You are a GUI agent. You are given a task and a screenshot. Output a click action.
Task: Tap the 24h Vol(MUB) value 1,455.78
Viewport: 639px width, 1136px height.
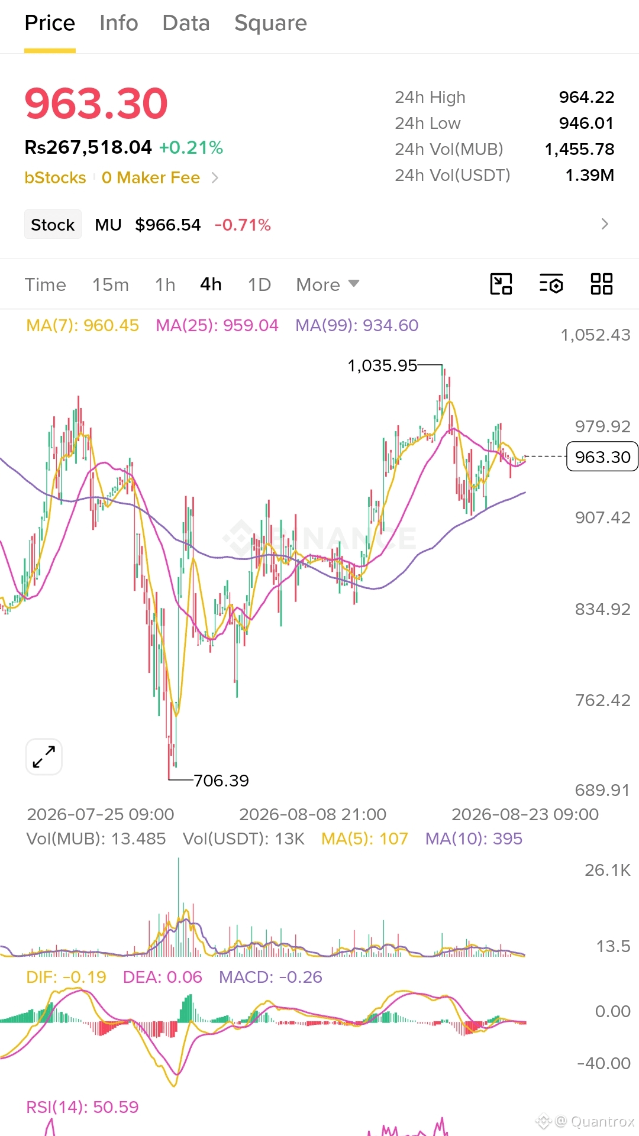(x=579, y=149)
